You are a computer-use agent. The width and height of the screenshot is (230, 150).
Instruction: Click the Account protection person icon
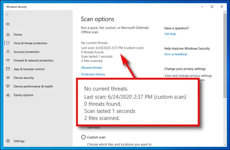tap(8, 52)
